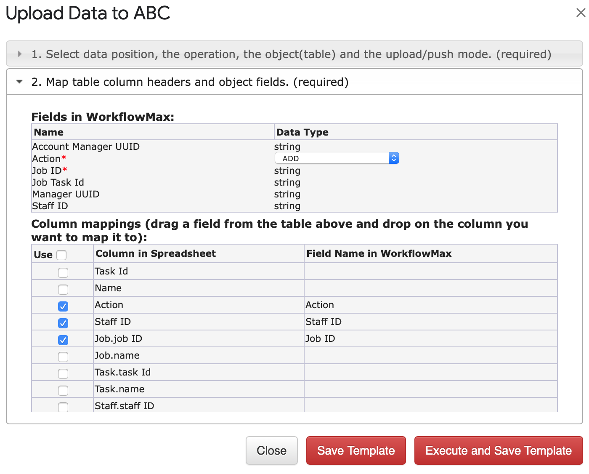Check the Task.task Id row checkbox
The height and width of the screenshot is (474, 589).
click(63, 373)
